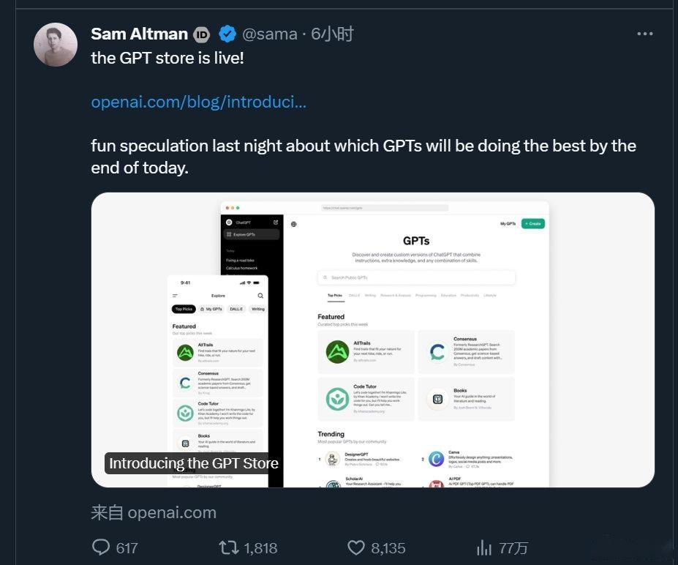Click the retweet icon
Image resolution: width=678 pixels, height=565 pixels.
coord(229,547)
